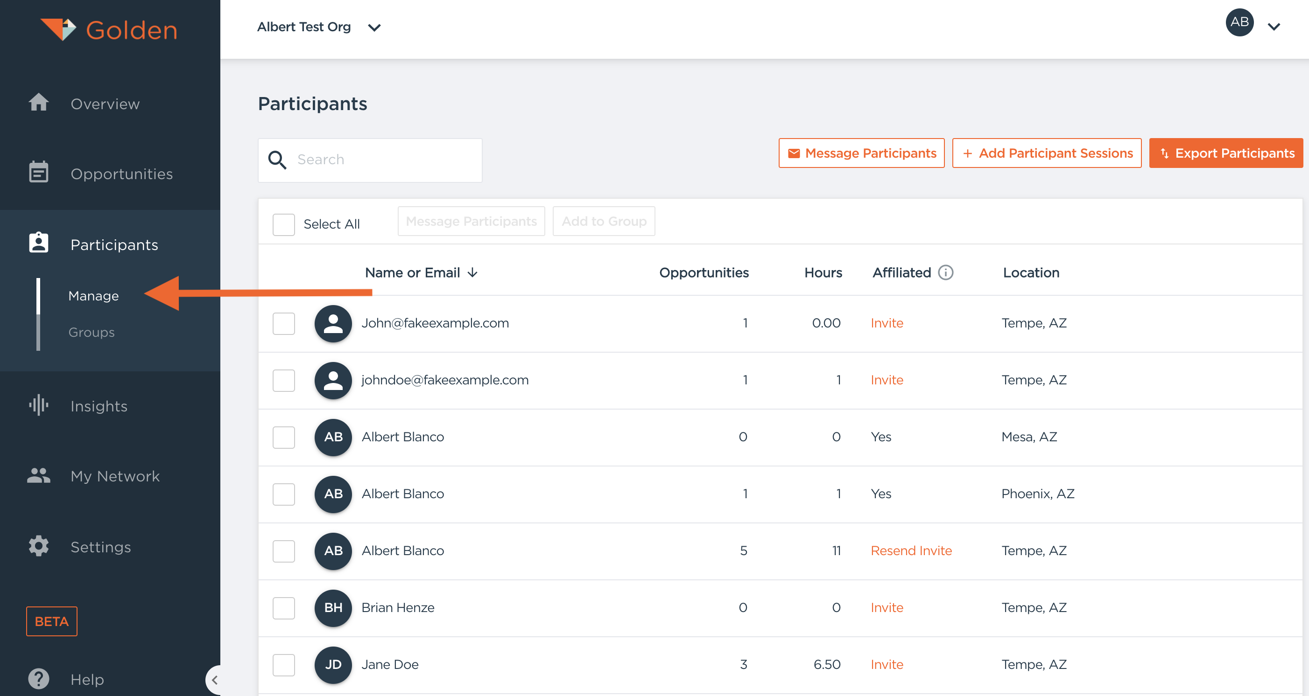The width and height of the screenshot is (1309, 696).
Task: Open the AB user account menu chevron
Action: pos(1274,27)
